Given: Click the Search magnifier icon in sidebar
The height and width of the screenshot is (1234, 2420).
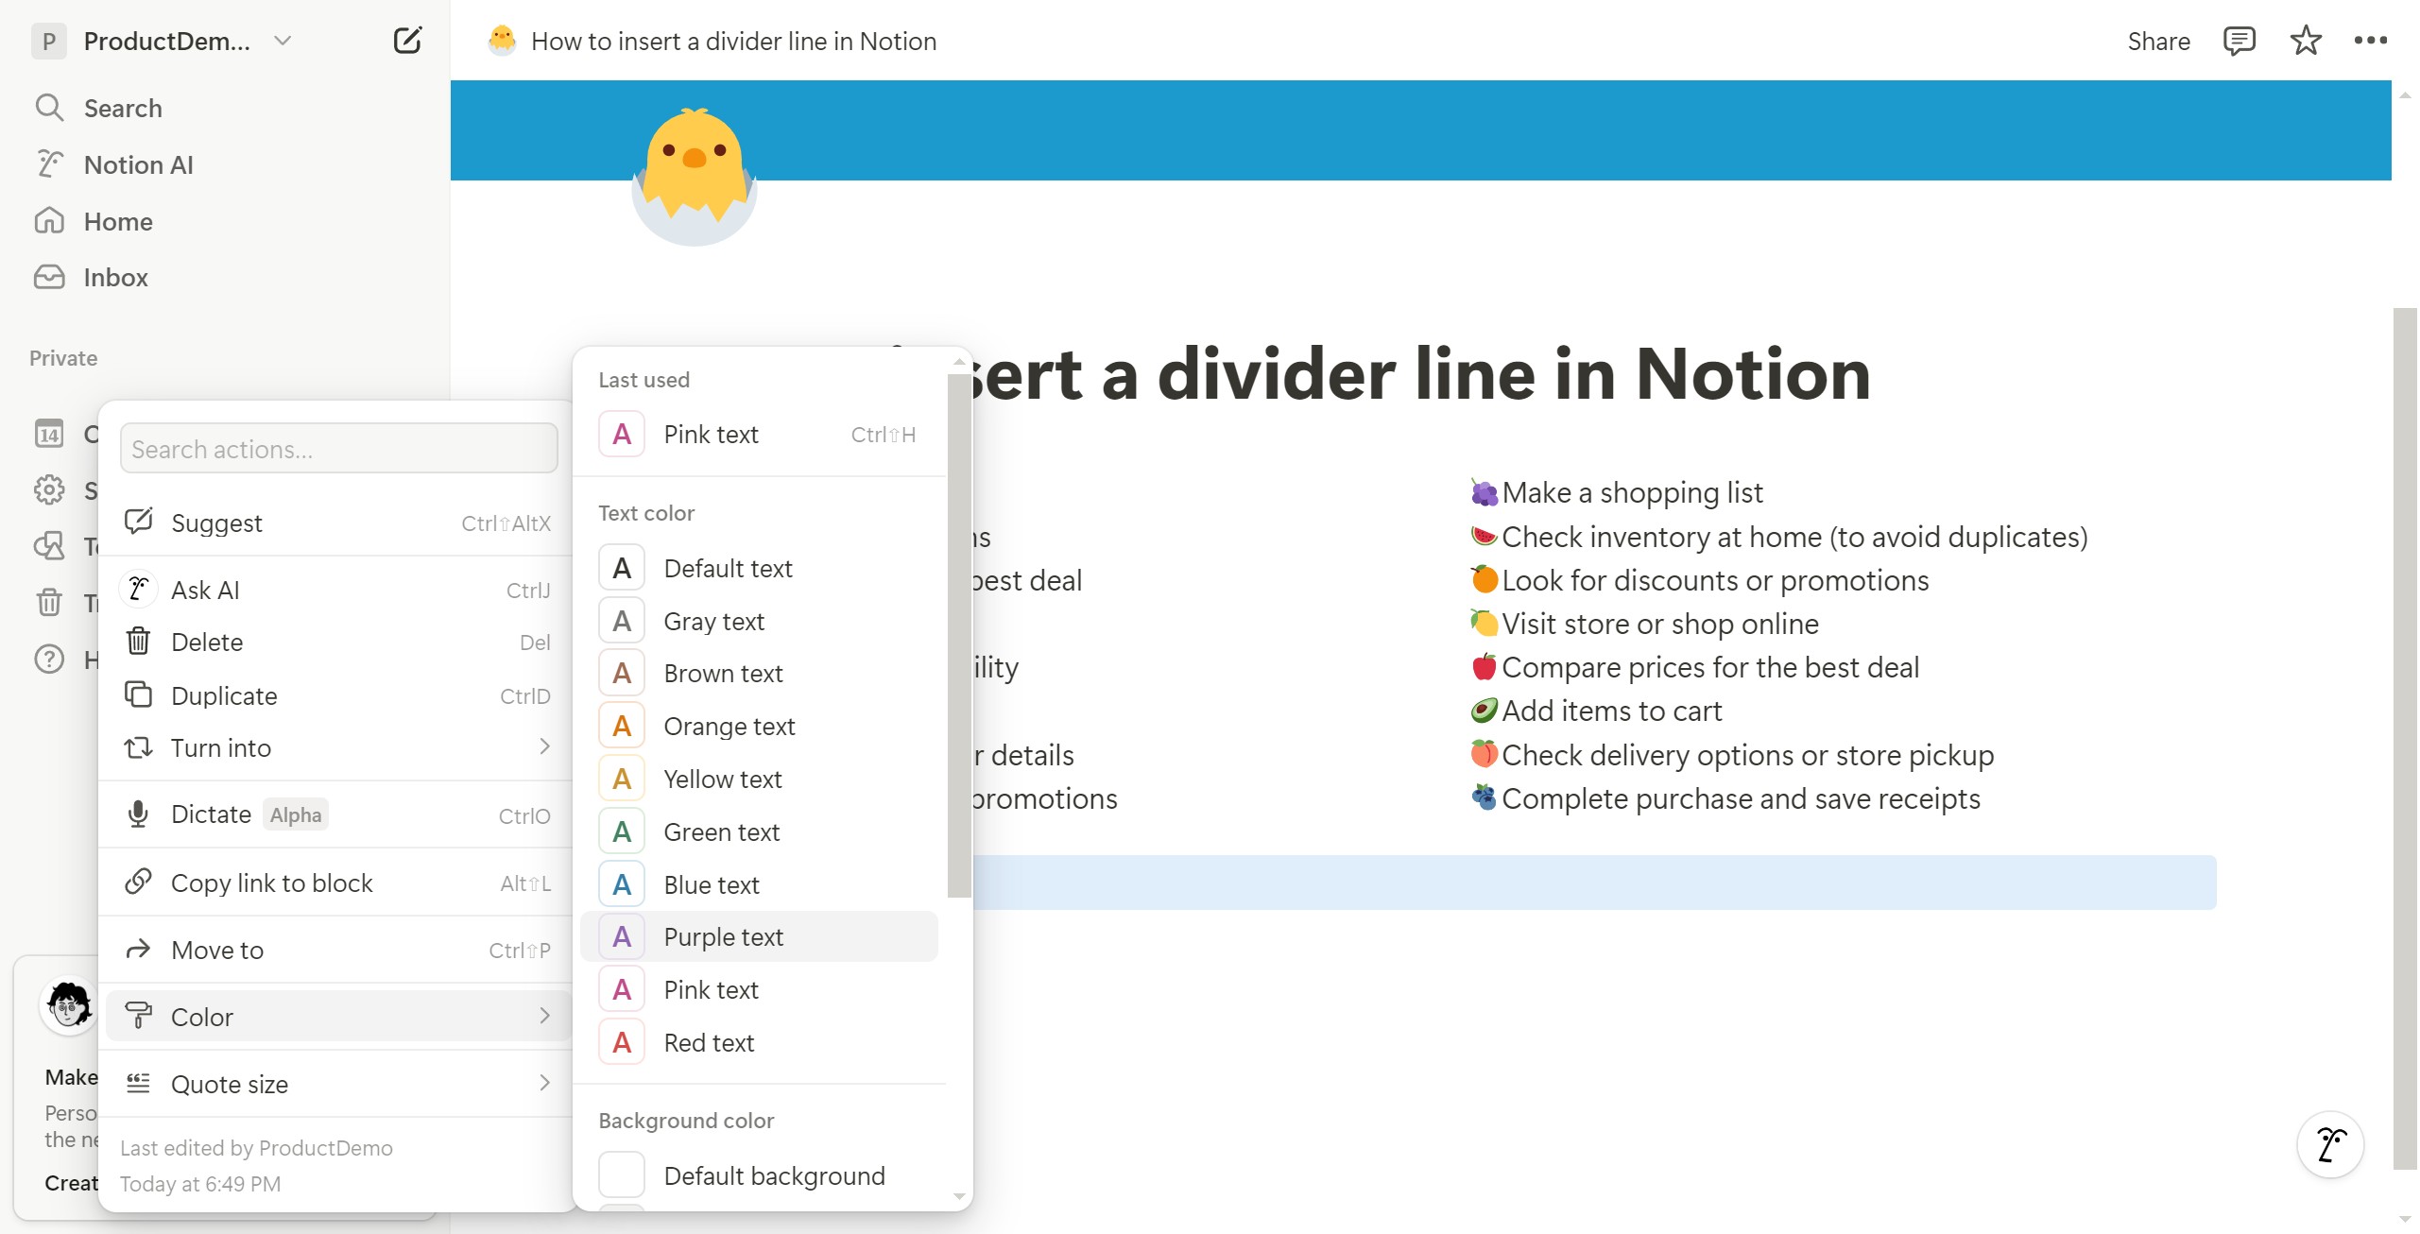Looking at the screenshot, I should coord(49,108).
